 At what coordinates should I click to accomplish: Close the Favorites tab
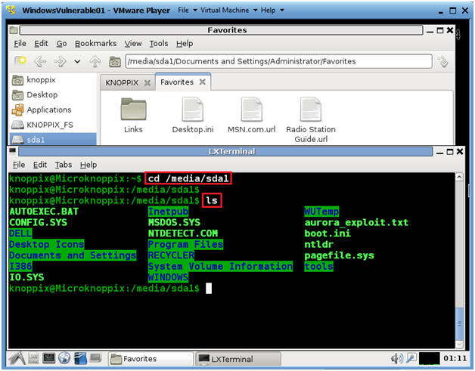click(203, 82)
